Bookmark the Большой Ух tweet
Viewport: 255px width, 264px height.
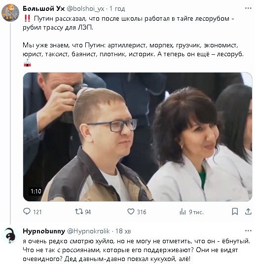click(x=235, y=212)
